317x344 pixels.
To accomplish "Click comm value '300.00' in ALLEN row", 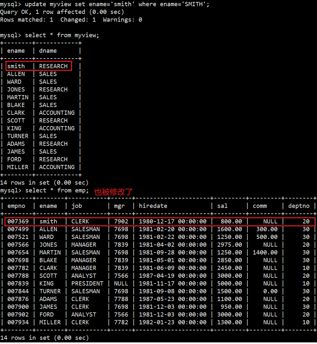I will click(267, 229).
